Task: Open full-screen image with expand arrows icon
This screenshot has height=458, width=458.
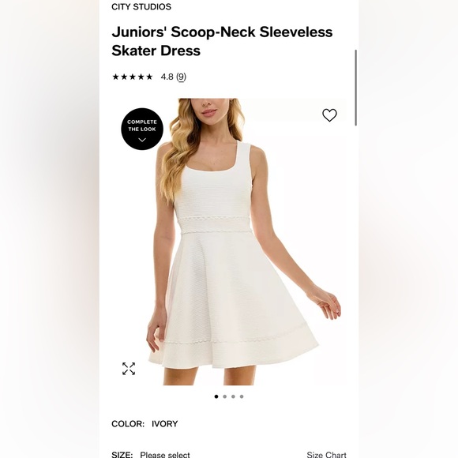Action: point(129,369)
